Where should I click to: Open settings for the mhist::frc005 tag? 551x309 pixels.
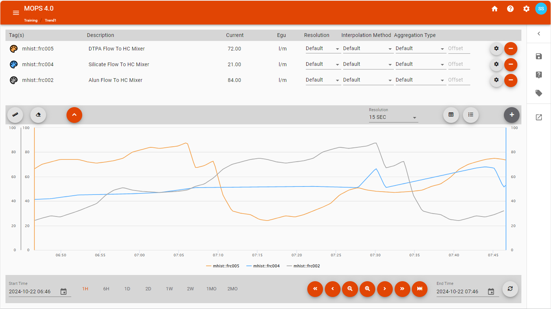[x=496, y=48]
